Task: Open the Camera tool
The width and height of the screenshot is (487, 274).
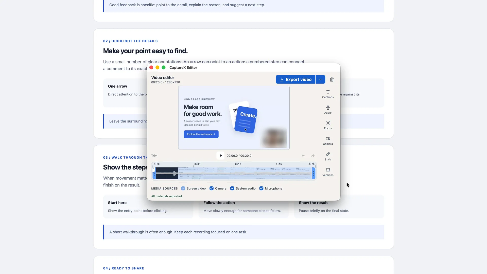Action: (328, 141)
